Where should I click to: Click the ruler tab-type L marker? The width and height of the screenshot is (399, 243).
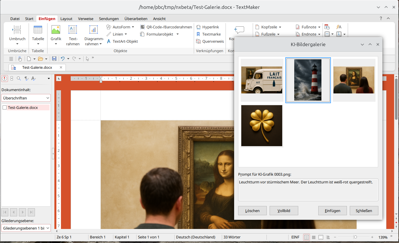pyautogui.click(x=58, y=78)
